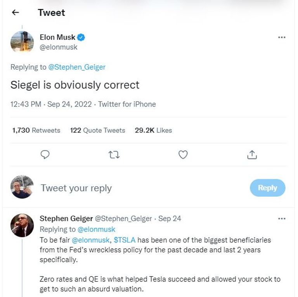Viewport: 298px width, 297px height.
Task: Show the 29.2K Likes list
Action: (153, 130)
